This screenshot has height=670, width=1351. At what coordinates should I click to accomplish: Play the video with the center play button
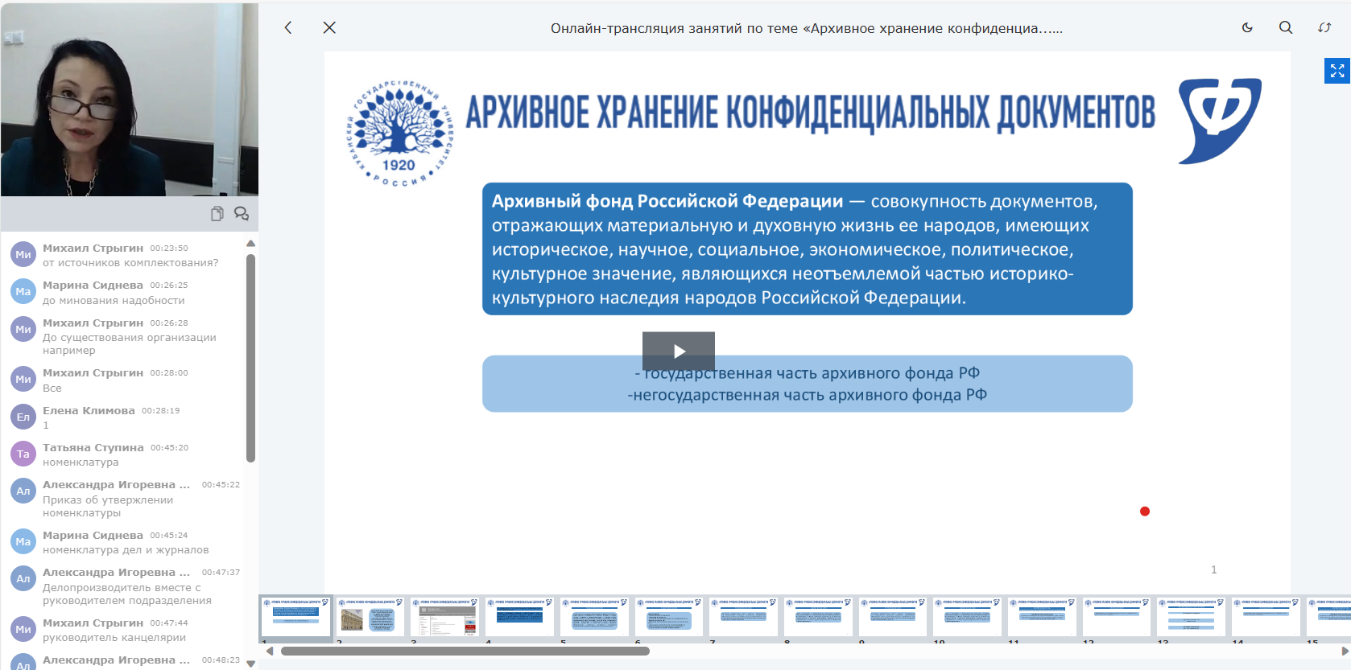(679, 351)
